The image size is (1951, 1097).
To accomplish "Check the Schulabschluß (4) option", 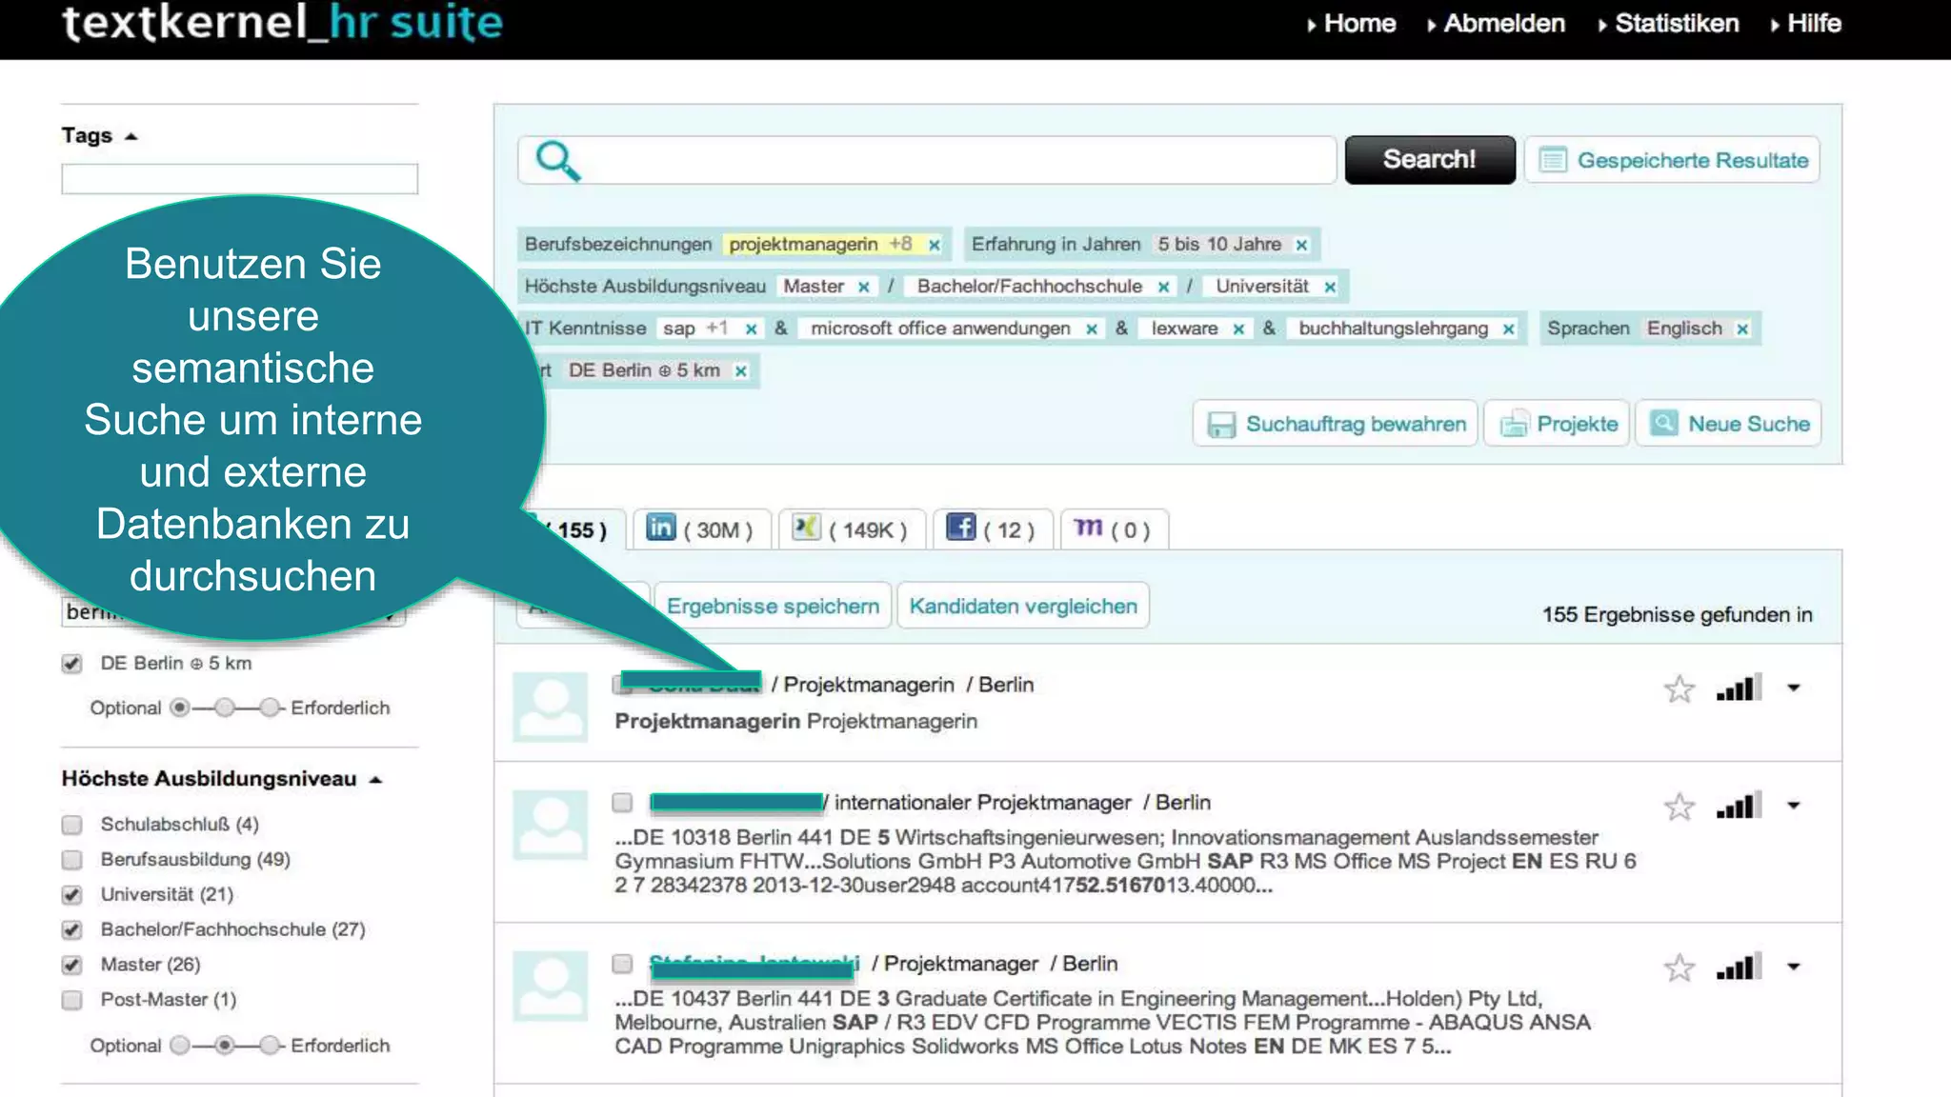I will pos(71,825).
